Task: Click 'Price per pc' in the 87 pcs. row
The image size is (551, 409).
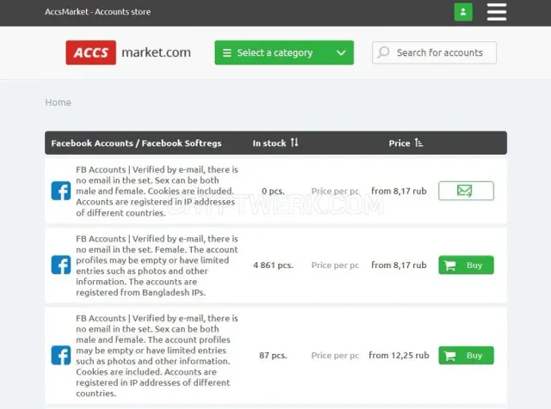Action: pyautogui.click(x=335, y=356)
